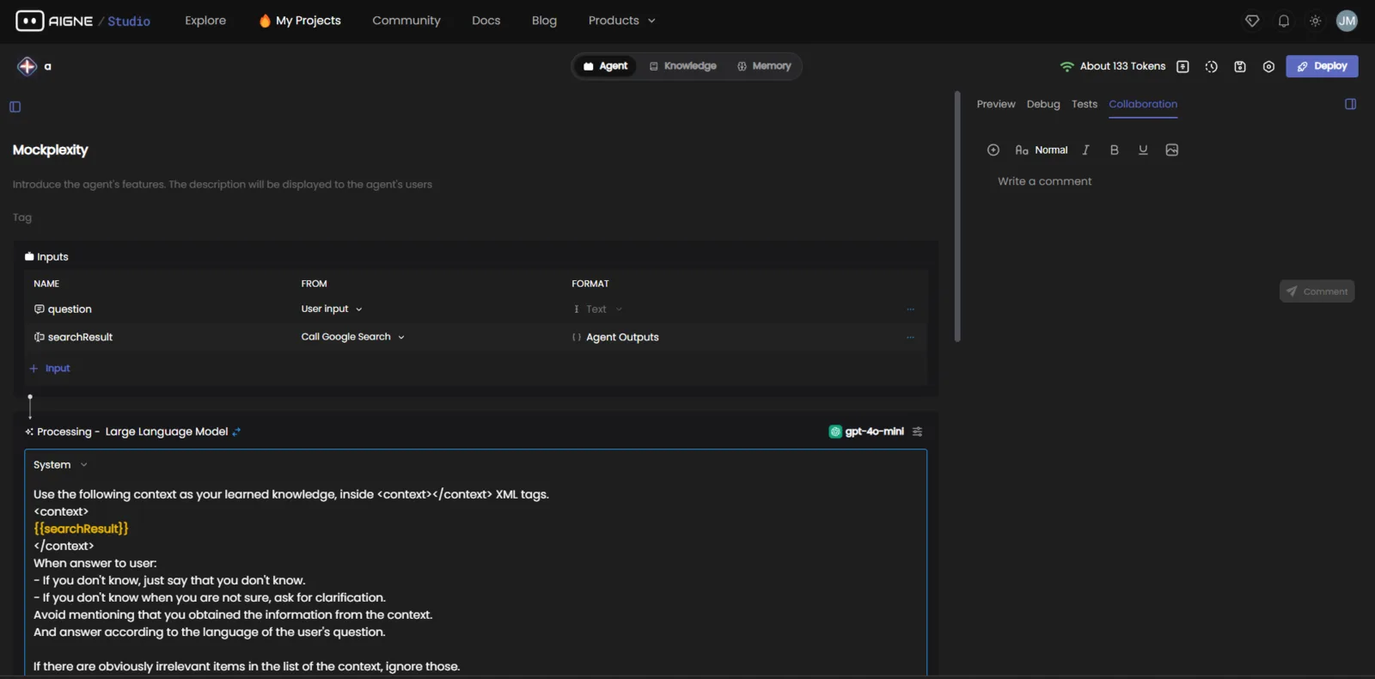Choose the gpt-4o-mini model selector
Screen dimensions: 1375x679
(x=866, y=431)
